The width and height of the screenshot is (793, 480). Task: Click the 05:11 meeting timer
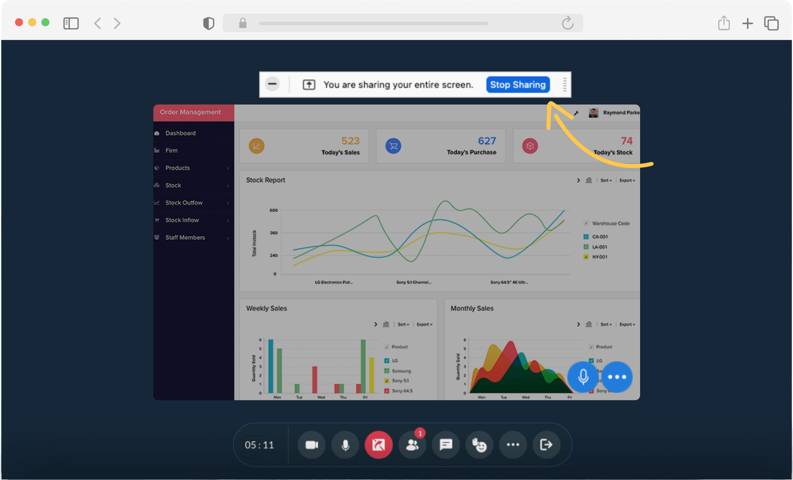[x=260, y=445]
